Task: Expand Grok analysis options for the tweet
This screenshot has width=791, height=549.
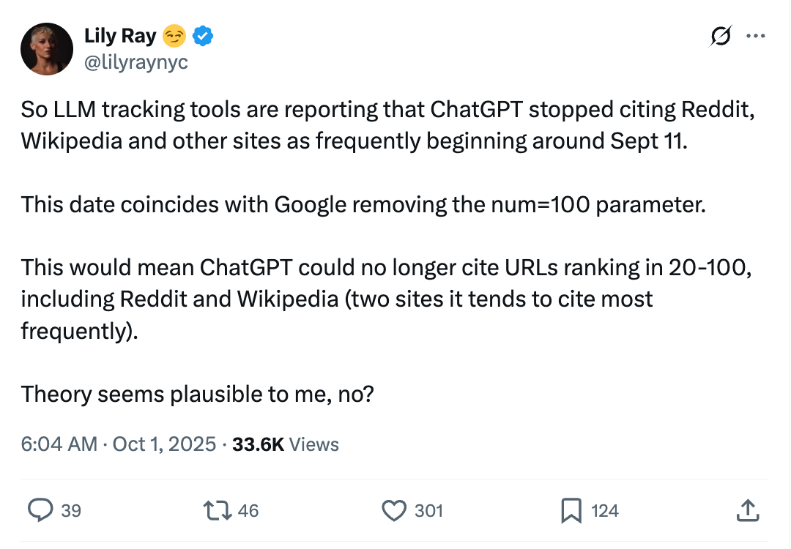Action: [720, 35]
